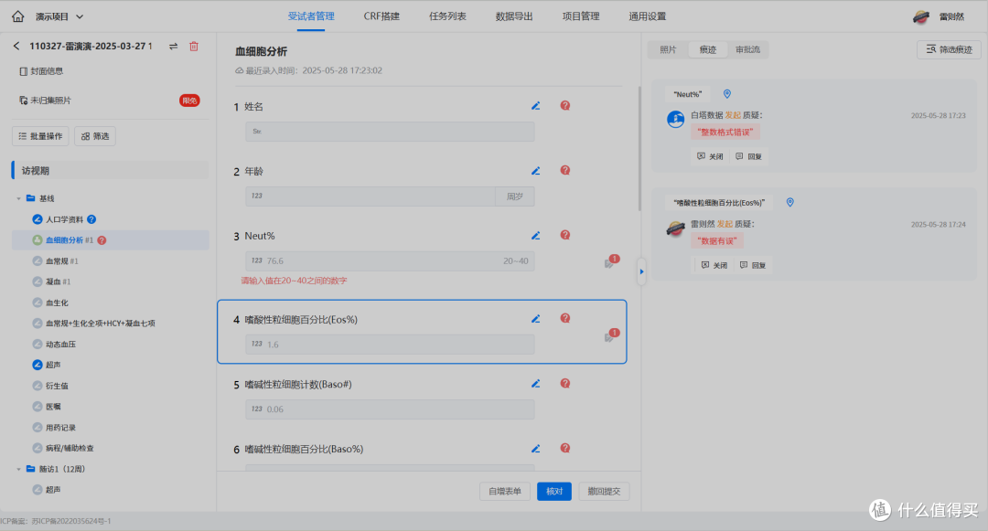Open 未归集照片 entry
988x531 pixels.
(x=46, y=100)
